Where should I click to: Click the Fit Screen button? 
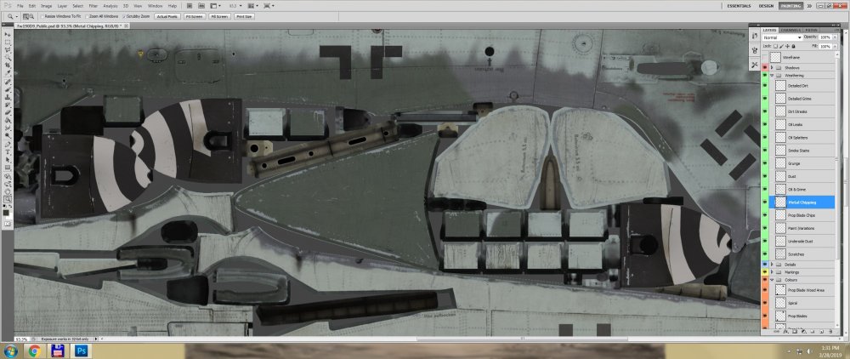(195, 16)
